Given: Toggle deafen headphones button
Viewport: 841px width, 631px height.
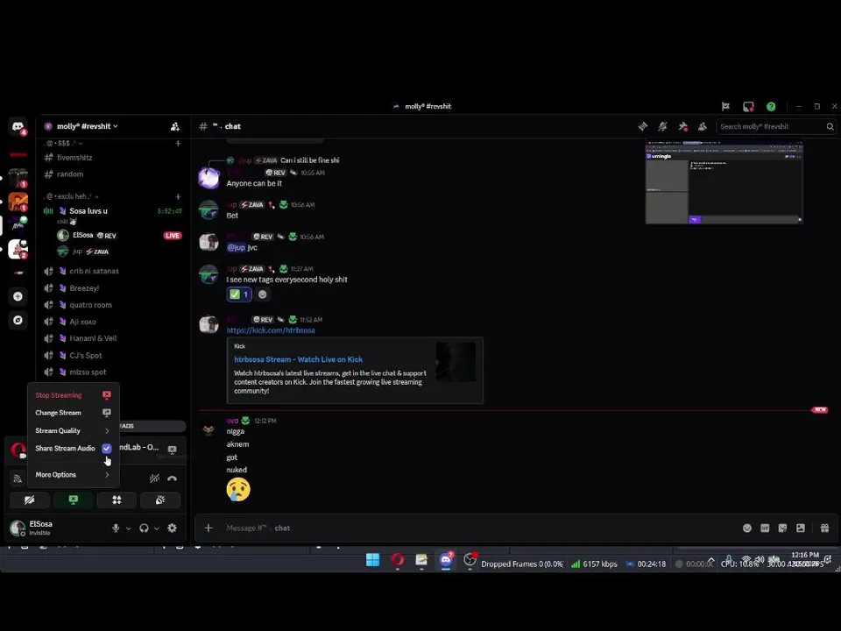Looking at the screenshot, I should tap(144, 528).
